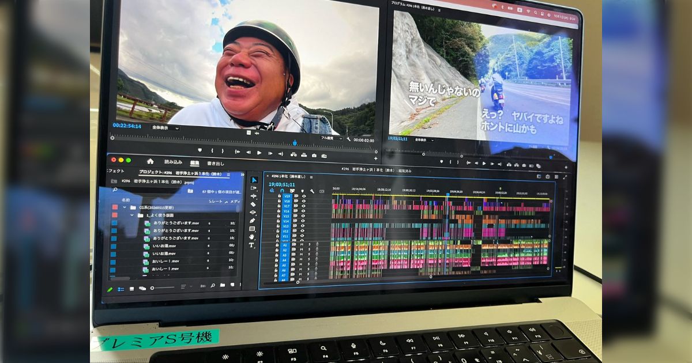The image size is (692, 363).
Task: Toggle V19 track eye visibility
Action: tap(304, 196)
